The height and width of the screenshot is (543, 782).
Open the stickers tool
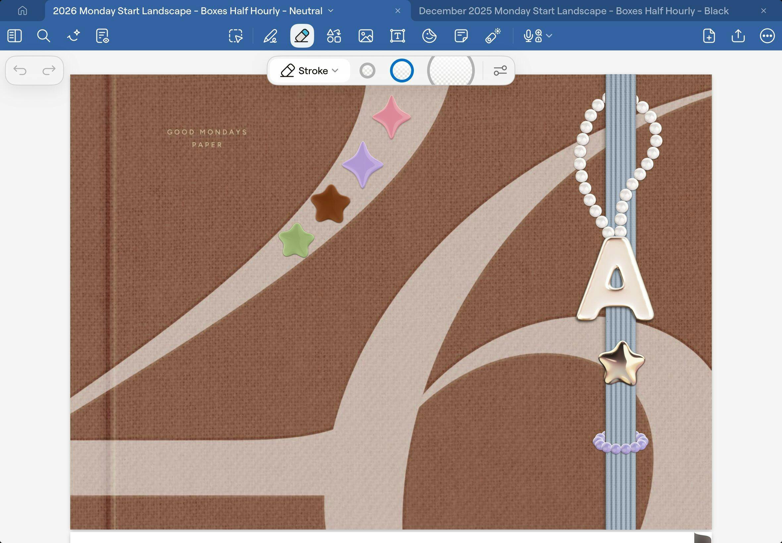429,36
